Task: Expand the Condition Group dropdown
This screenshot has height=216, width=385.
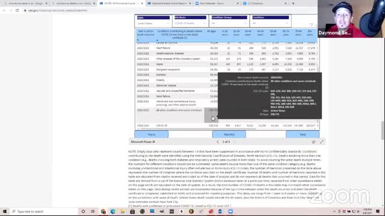Action: (229, 23)
